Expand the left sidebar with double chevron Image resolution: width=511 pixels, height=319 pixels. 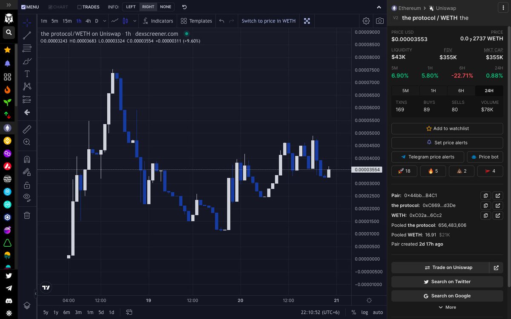pos(9,5)
